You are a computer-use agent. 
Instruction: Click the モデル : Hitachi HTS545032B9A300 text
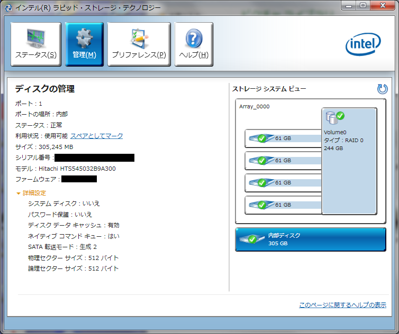[66, 169]
